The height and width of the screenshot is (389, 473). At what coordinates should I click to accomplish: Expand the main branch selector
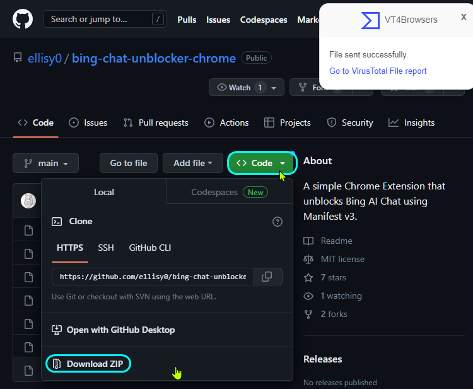coord(45,163)
